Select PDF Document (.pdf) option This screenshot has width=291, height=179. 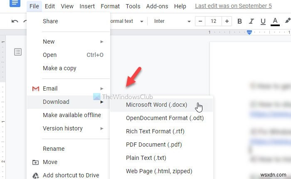154,145
